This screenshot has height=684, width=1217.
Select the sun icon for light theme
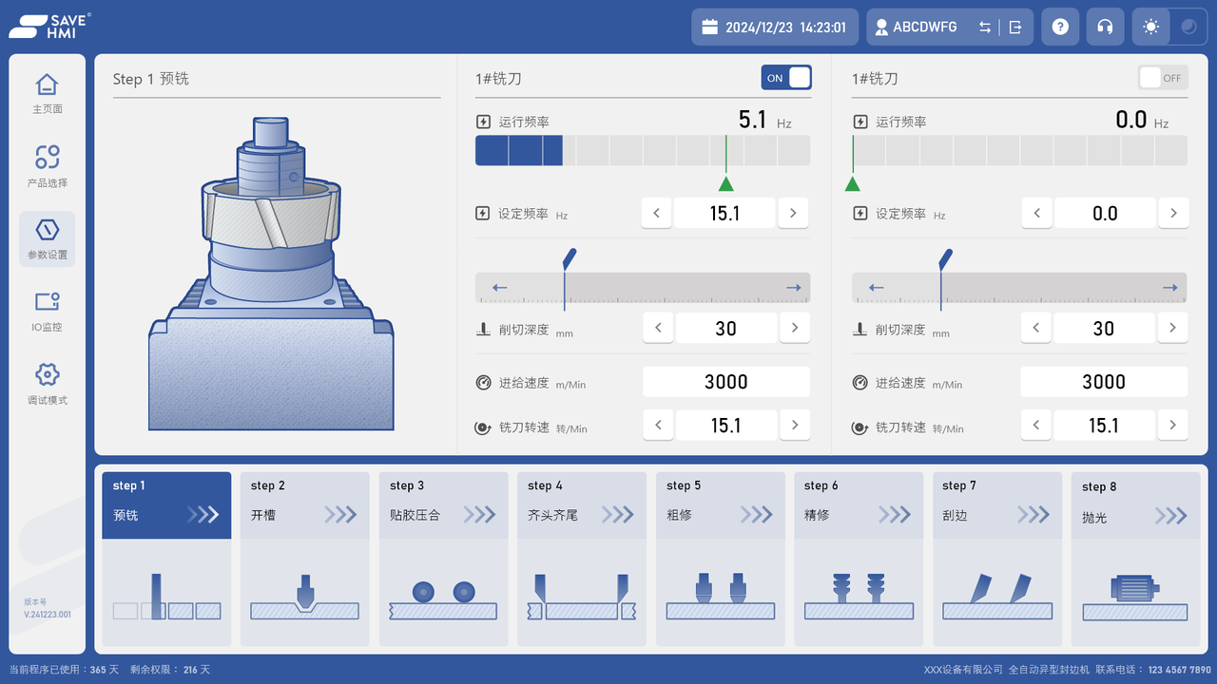tap(1150, 26)
